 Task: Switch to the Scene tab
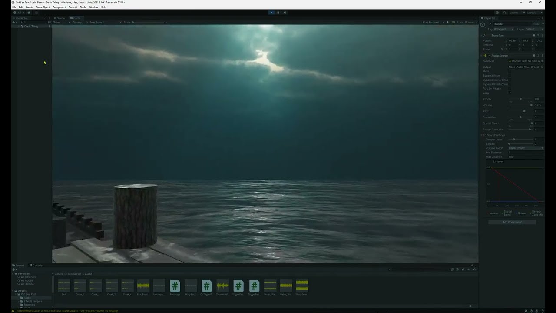tap(60, 18)
